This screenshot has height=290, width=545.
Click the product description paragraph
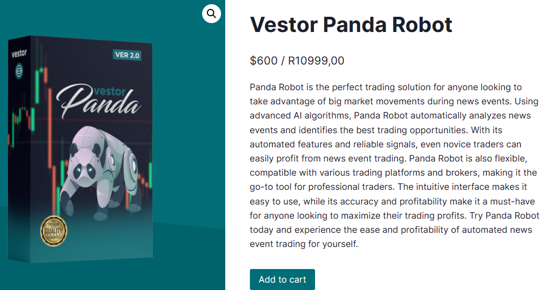pyautogui.click(x=394, y=165)
